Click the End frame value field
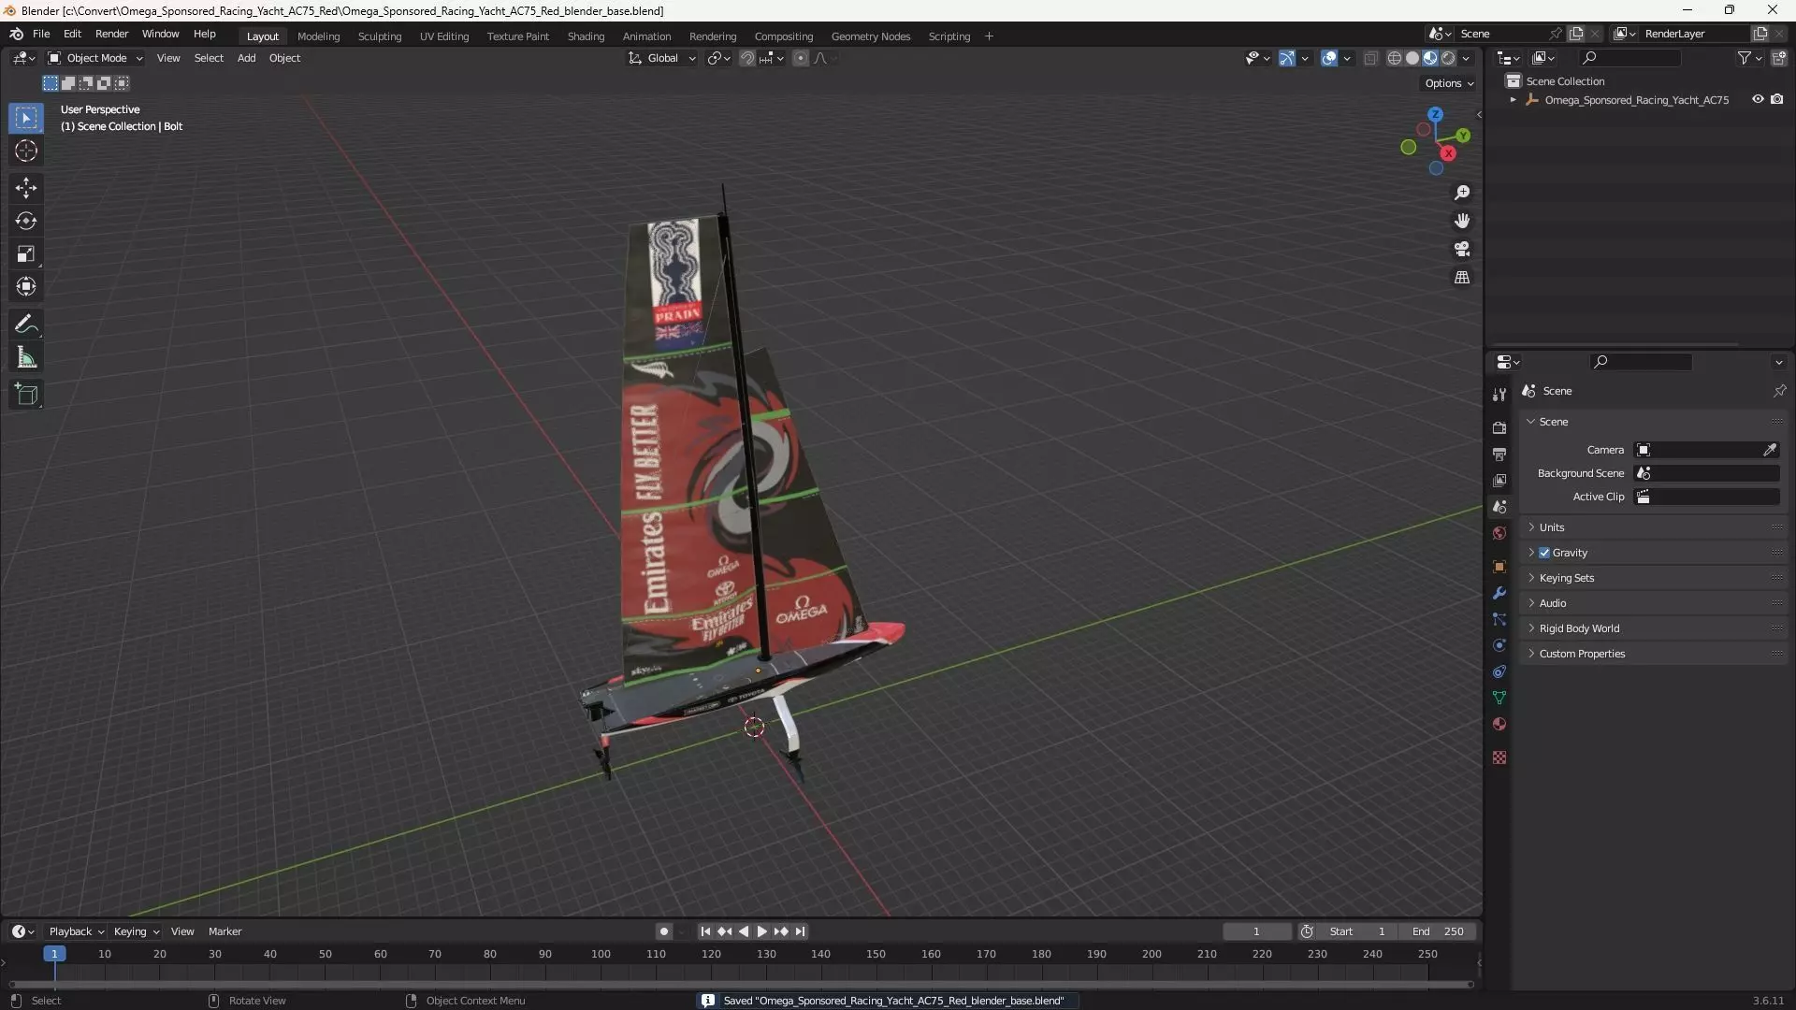Screen dimensions: 1796x1010 point(1438,931)
